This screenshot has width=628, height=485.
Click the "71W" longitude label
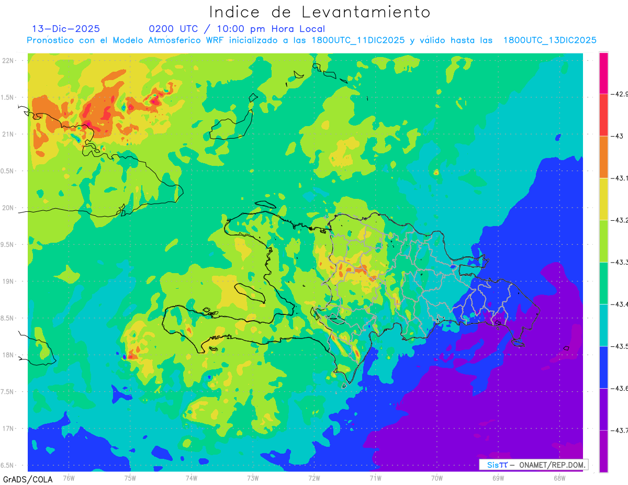click(375, 478)
